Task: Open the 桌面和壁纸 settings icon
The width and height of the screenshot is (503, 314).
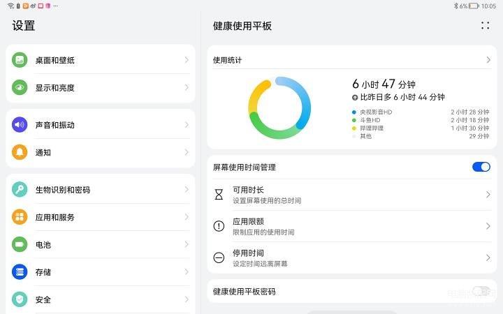Action: [20, 60]
